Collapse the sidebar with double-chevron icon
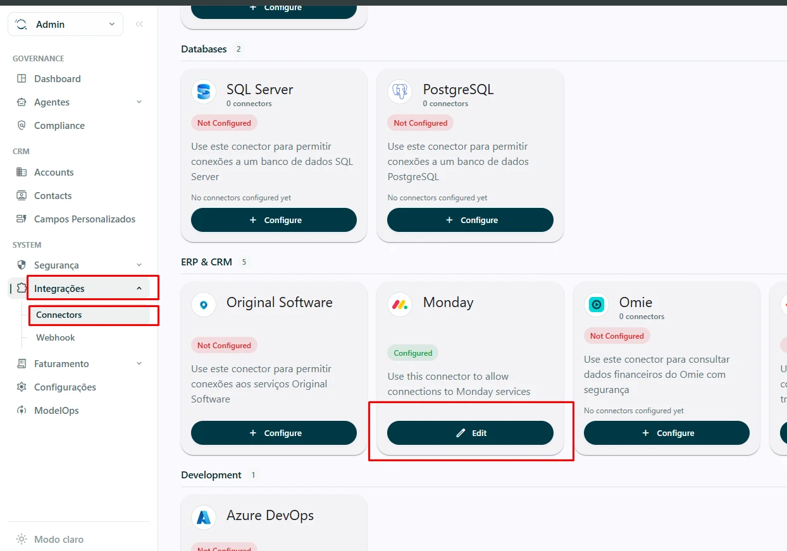This screenshot has width=787, height=551. (139, 24)
